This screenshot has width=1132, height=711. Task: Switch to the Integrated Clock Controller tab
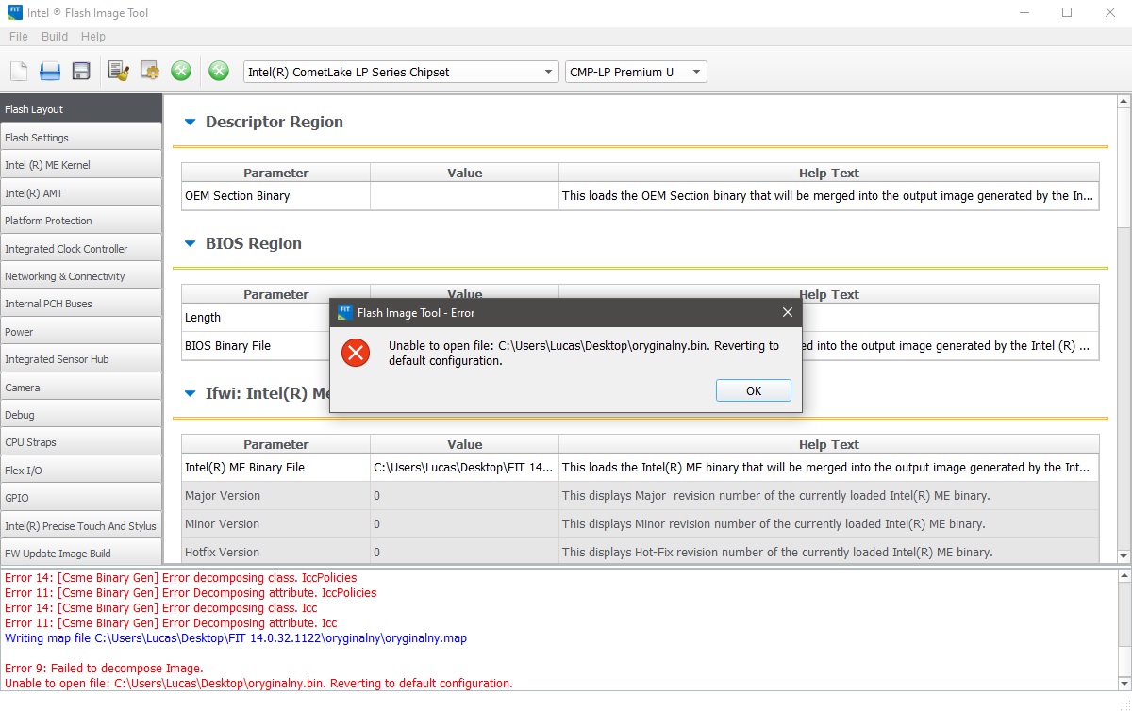click(x=81, y=249)
